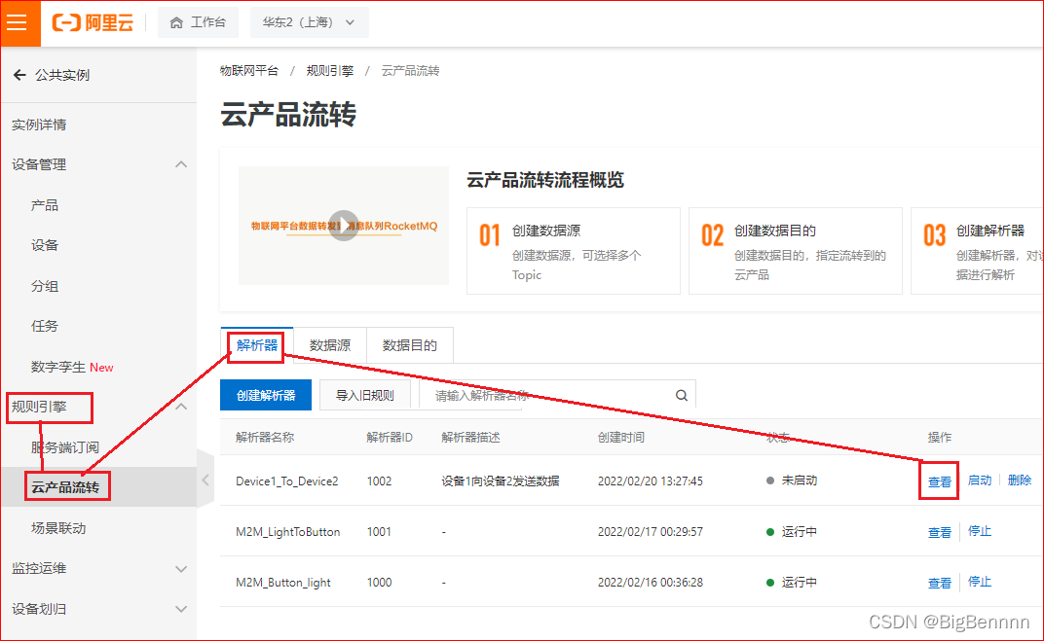Switch to the 解析器 tab
Screen dimensions: 1044x641
257,345
